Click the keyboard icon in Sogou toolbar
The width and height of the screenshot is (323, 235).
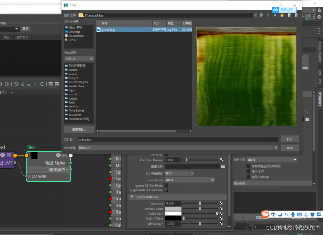tap(300, 215)
